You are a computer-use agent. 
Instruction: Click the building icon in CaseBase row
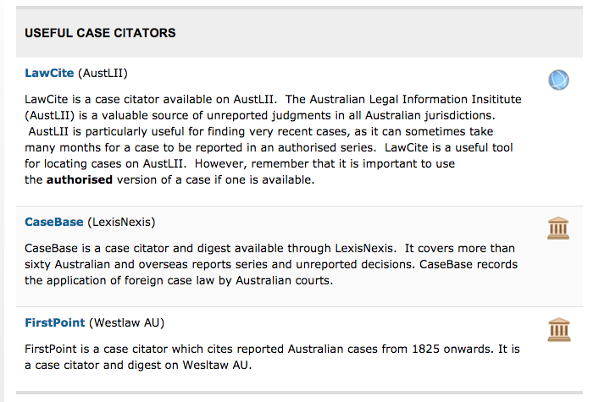coord(558,227)
